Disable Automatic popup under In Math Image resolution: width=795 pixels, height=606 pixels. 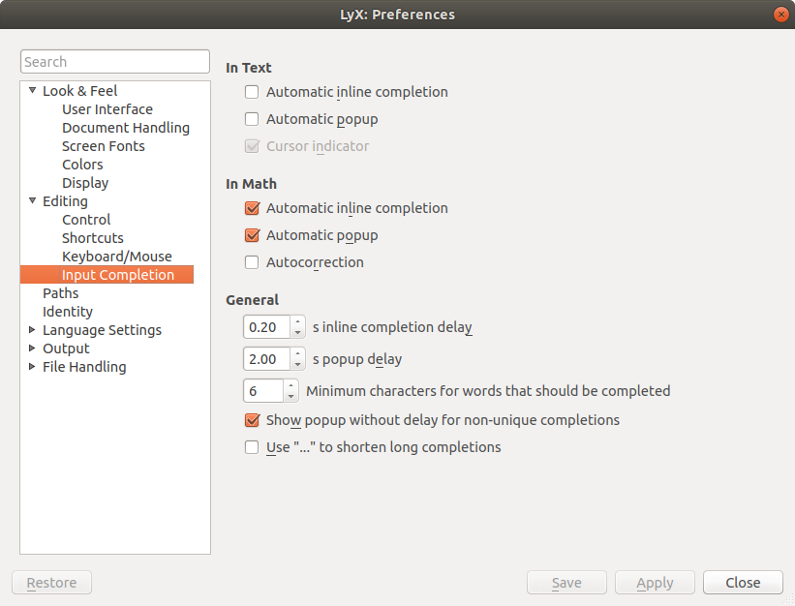point(252,235)
